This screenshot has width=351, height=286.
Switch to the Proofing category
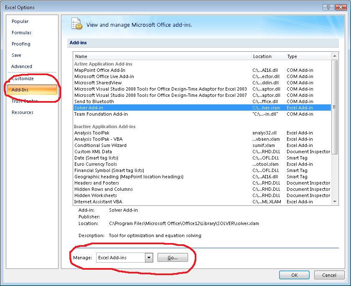coord(21,44)
